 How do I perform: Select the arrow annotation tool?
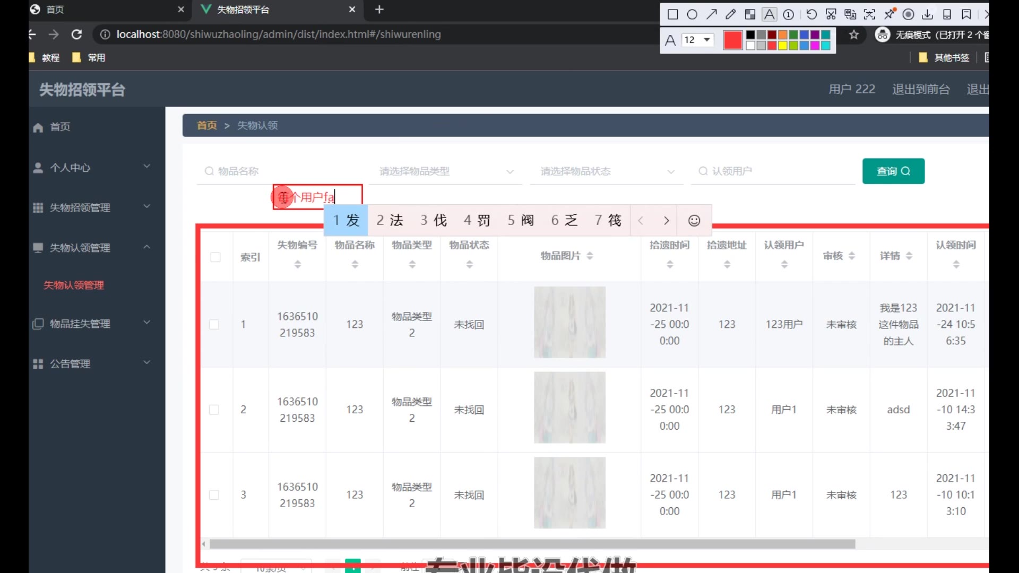[x=712, y=14]
